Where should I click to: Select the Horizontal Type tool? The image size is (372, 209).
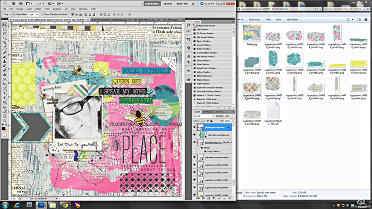(x=5, y=93)
